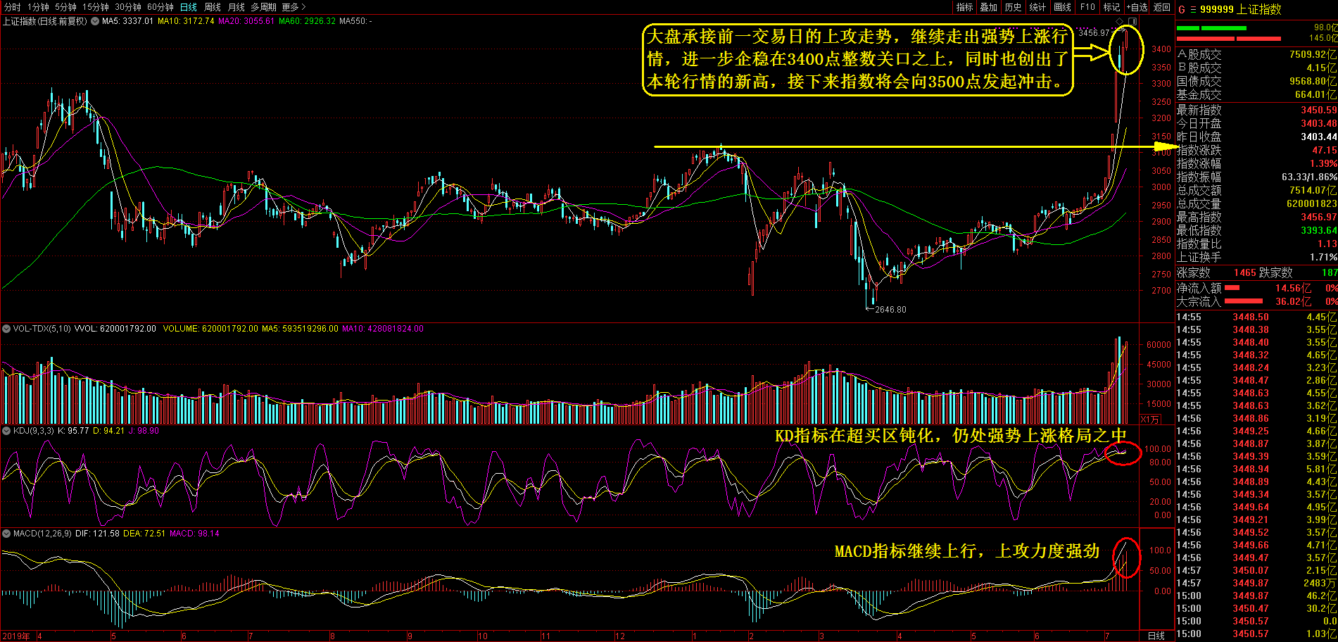1338x642 pixels.
Task: Click the MA10: 3172.74 label
Action: click(x=186, y=21)
